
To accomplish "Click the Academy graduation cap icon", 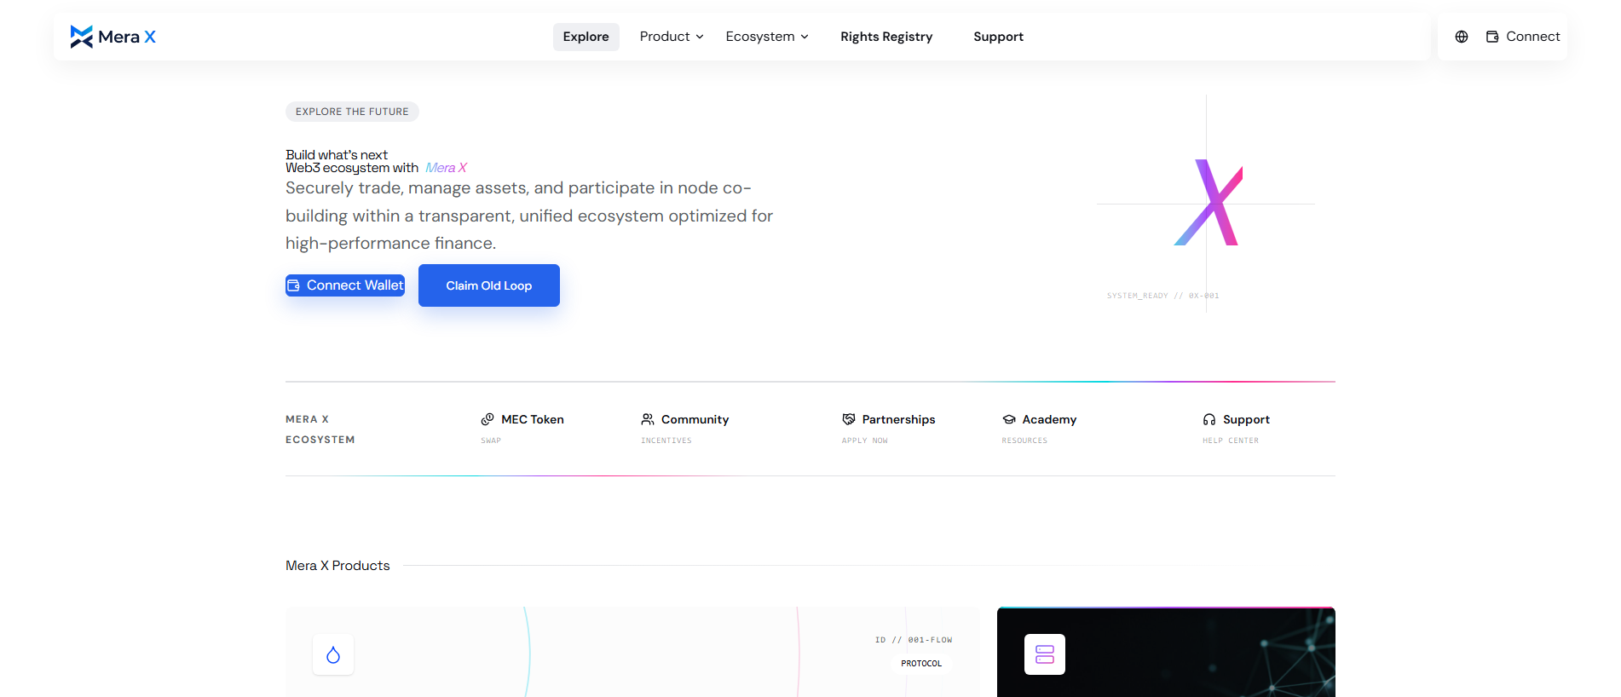I will [1009, 419].
